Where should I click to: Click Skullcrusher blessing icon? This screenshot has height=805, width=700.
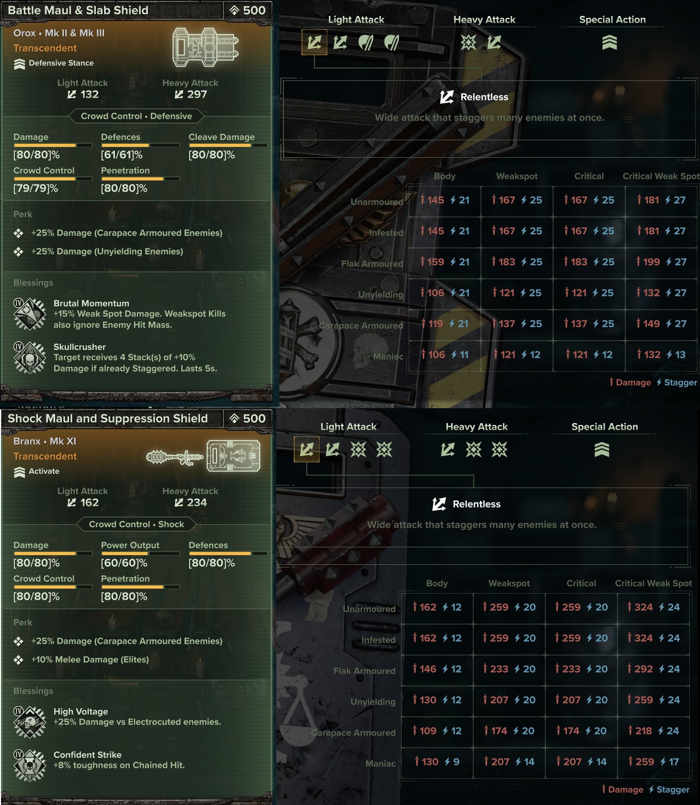pos(29,358)
